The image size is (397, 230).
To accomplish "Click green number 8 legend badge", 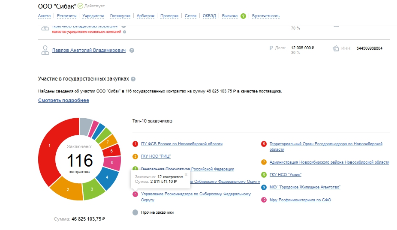I will [x=264, y=175].
